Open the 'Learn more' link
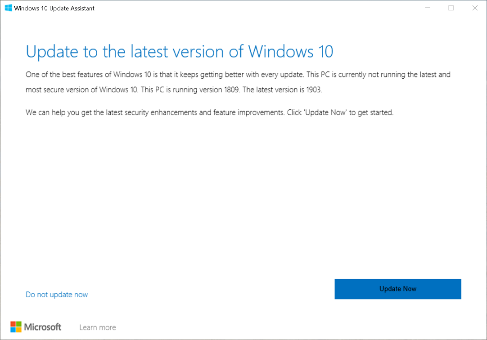487x340 pixels. tap(97, 327)
